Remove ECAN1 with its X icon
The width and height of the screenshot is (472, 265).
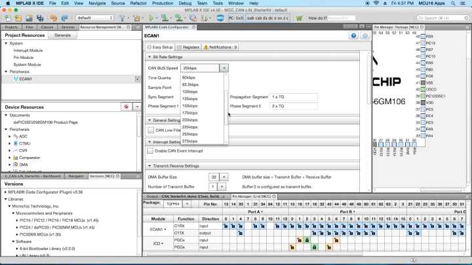(x=137, y=79)
